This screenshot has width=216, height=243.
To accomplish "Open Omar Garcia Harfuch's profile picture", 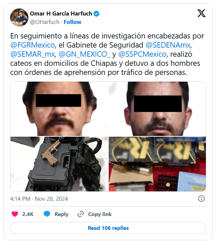I will point(19,18).
